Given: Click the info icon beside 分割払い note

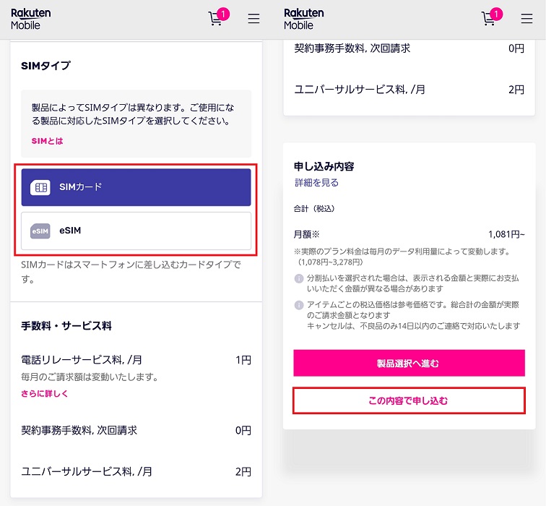Looking at the screenshot, I should pos(299,278).
